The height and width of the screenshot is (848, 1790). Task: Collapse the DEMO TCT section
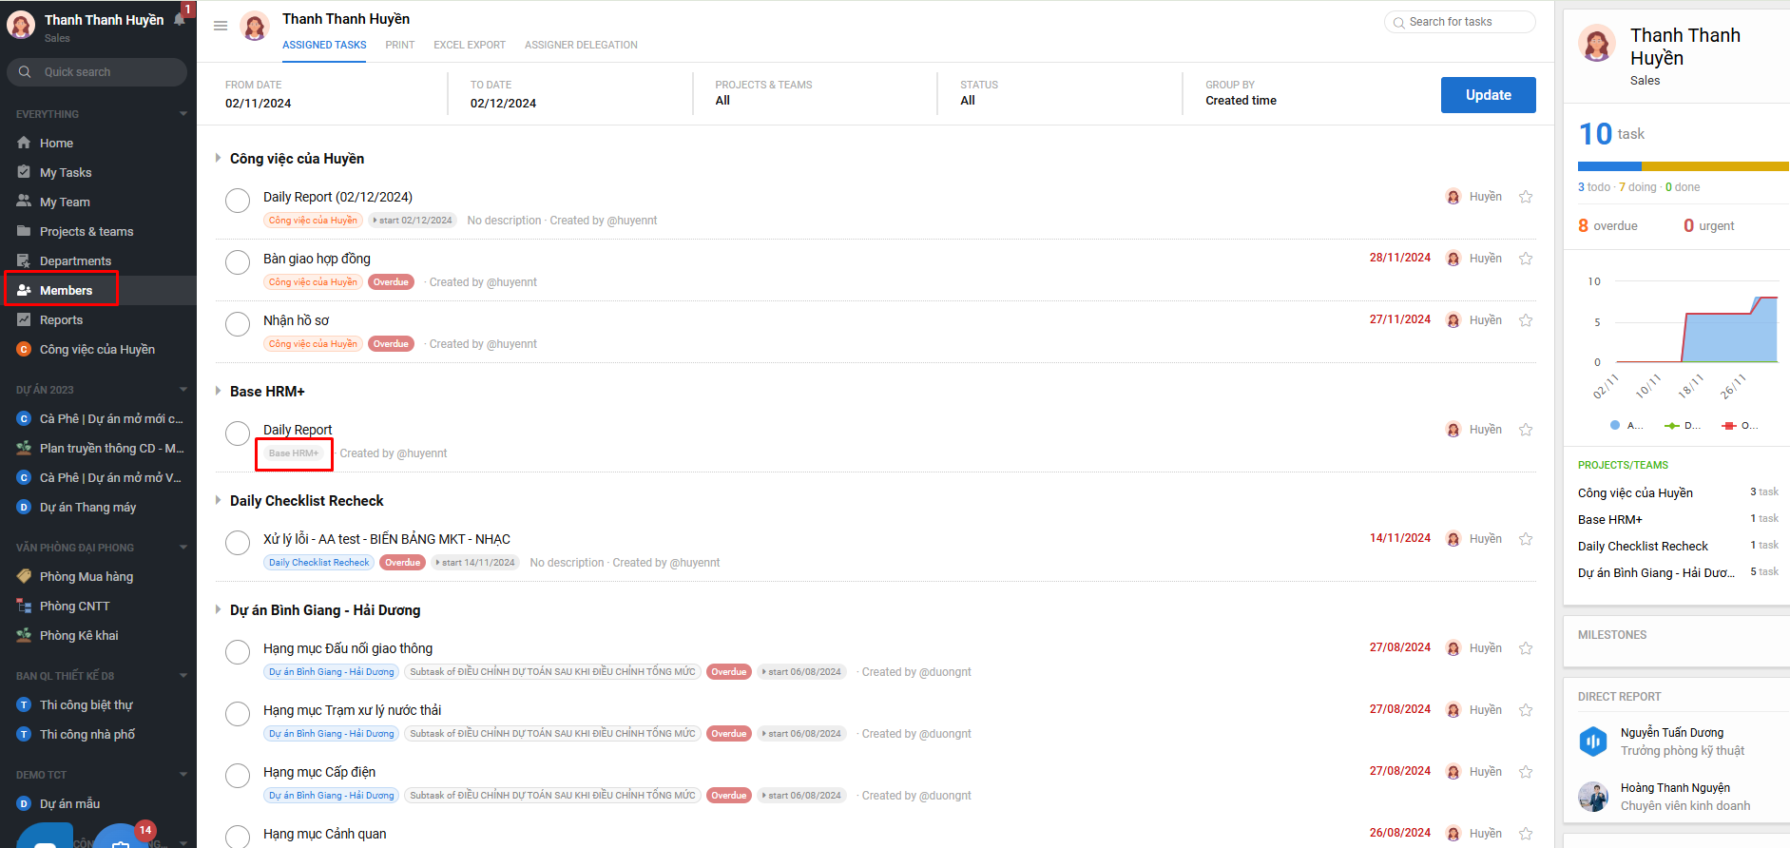[x=183, y=775]
